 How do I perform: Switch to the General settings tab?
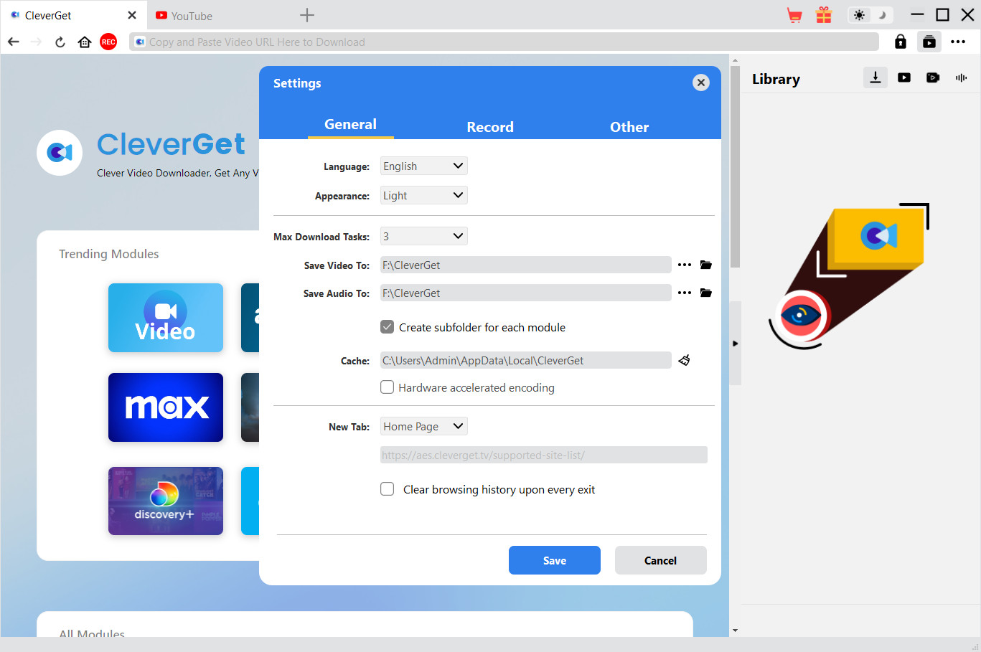pyautogui.click(x=350, y=125)
